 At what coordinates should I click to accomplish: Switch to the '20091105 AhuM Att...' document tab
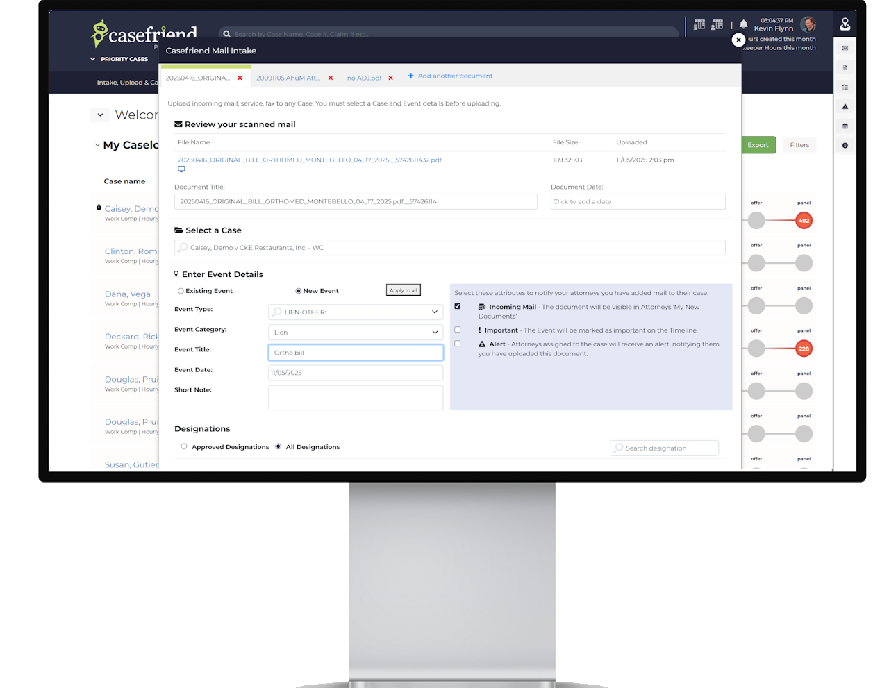click(x=288, y=78)
